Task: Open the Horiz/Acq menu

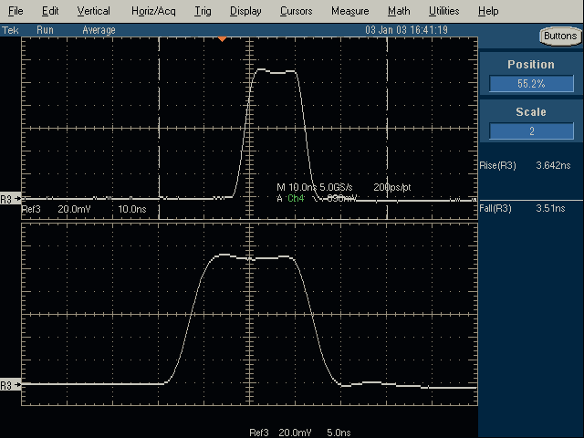Action: tap(153, 11)
